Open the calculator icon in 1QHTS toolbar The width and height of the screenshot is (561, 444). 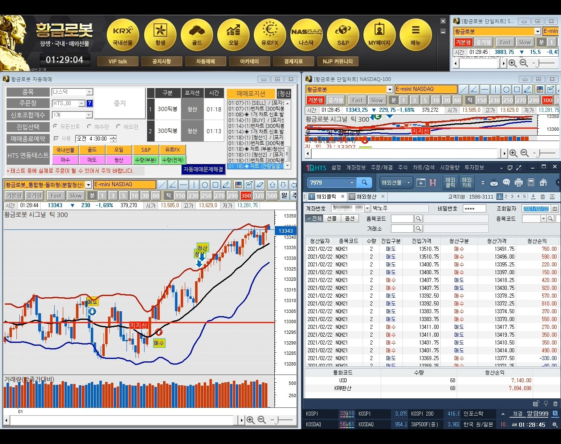[531, 183]
